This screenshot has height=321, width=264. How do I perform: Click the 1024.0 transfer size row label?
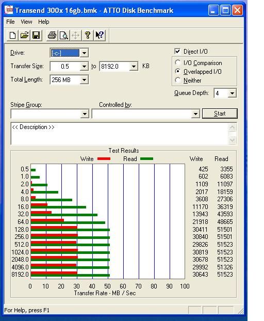(x=20, y=252)
